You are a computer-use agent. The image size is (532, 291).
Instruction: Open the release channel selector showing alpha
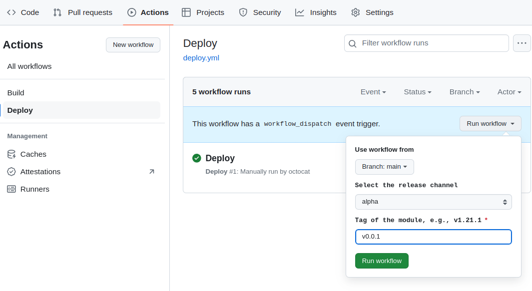pyautogui.click(x=433, y=202)
